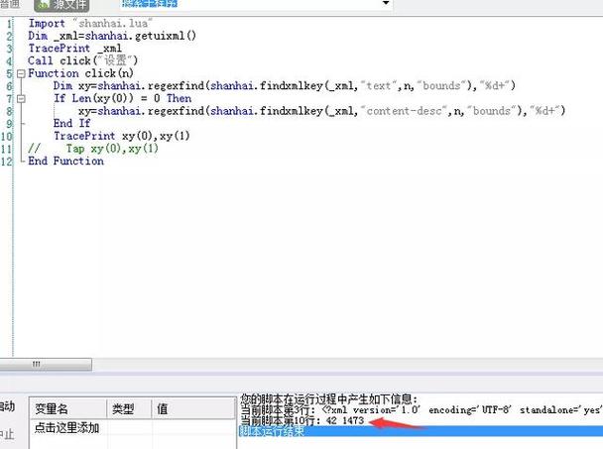Click line number 12 in the gutter
This screenshot has width=603, height=449.
7,162
